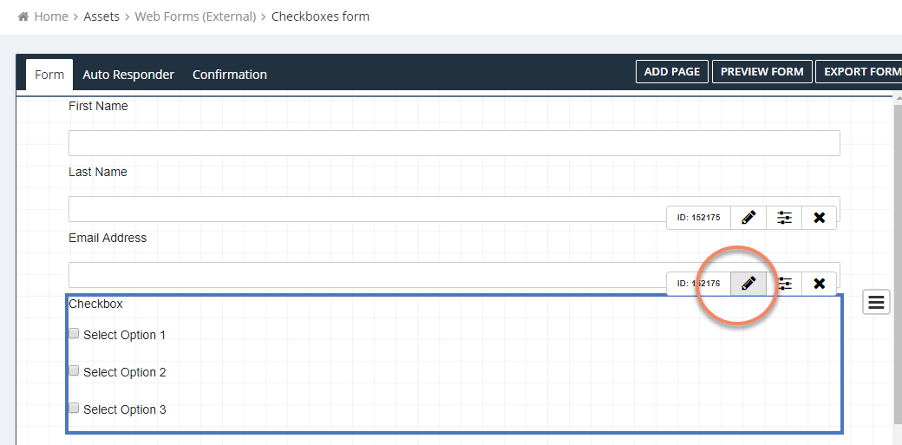Open the hamburger menu beside the Checkbox field
The image size is (902, 445).
[x=876, y=302]
